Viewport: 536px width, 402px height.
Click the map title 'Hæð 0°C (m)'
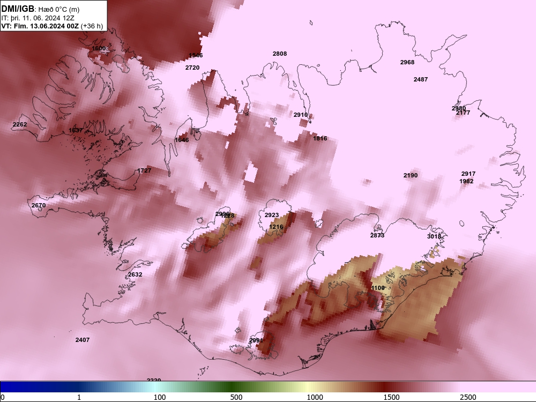tap(59, 9)
